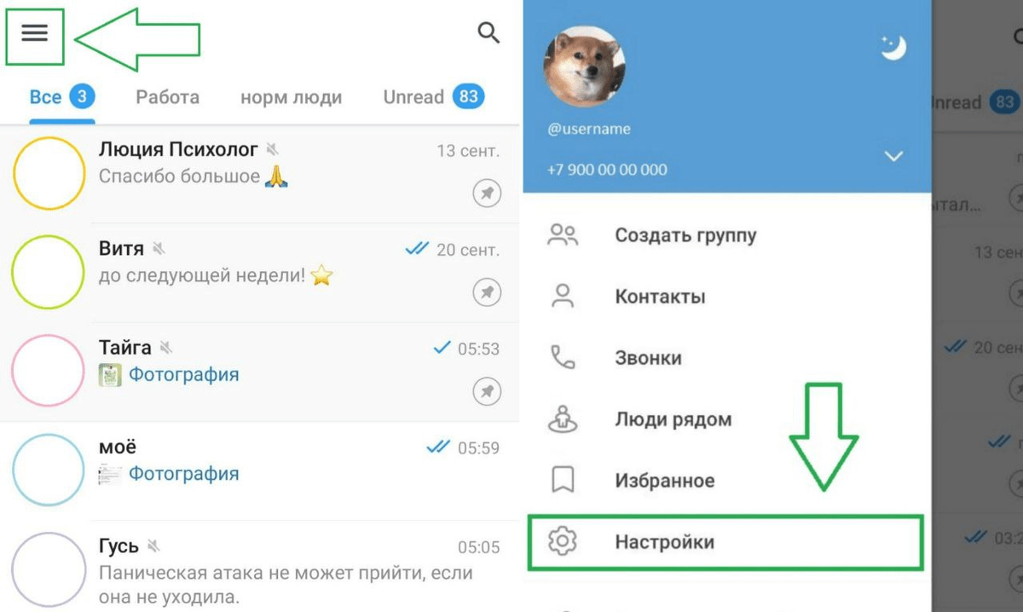Expand the accounts list chevron
1023x612 pixels.
893,157
